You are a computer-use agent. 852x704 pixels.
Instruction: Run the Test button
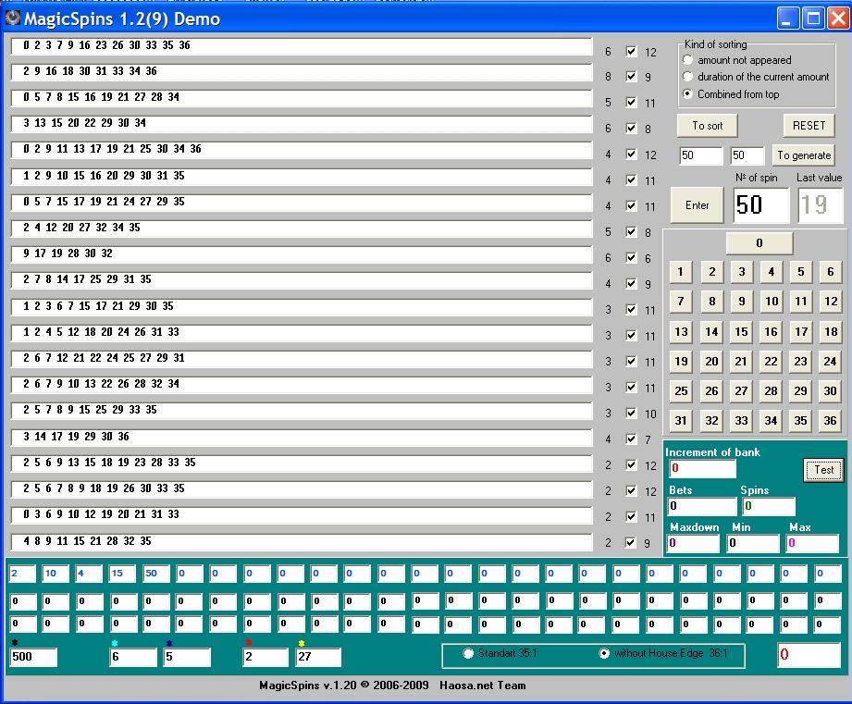(x=823, y=470)
